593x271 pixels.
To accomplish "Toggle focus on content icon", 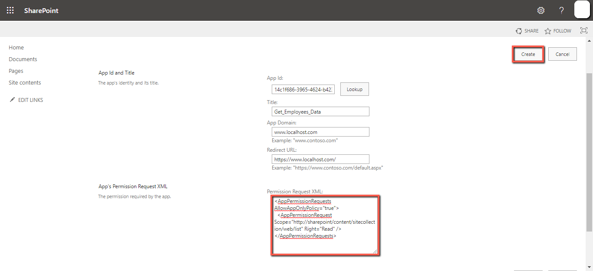I will pyautogui.click(x=584, y=31).
